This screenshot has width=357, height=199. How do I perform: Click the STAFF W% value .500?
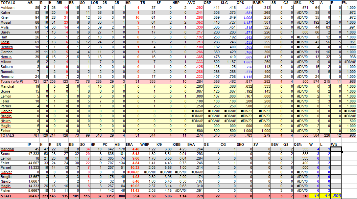click(x=336, y=196)
